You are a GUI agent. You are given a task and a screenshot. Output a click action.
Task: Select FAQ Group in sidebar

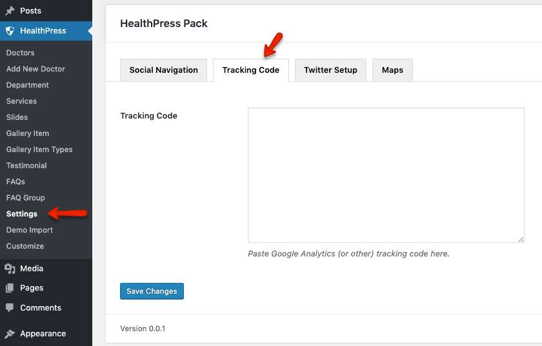[25, 198]
